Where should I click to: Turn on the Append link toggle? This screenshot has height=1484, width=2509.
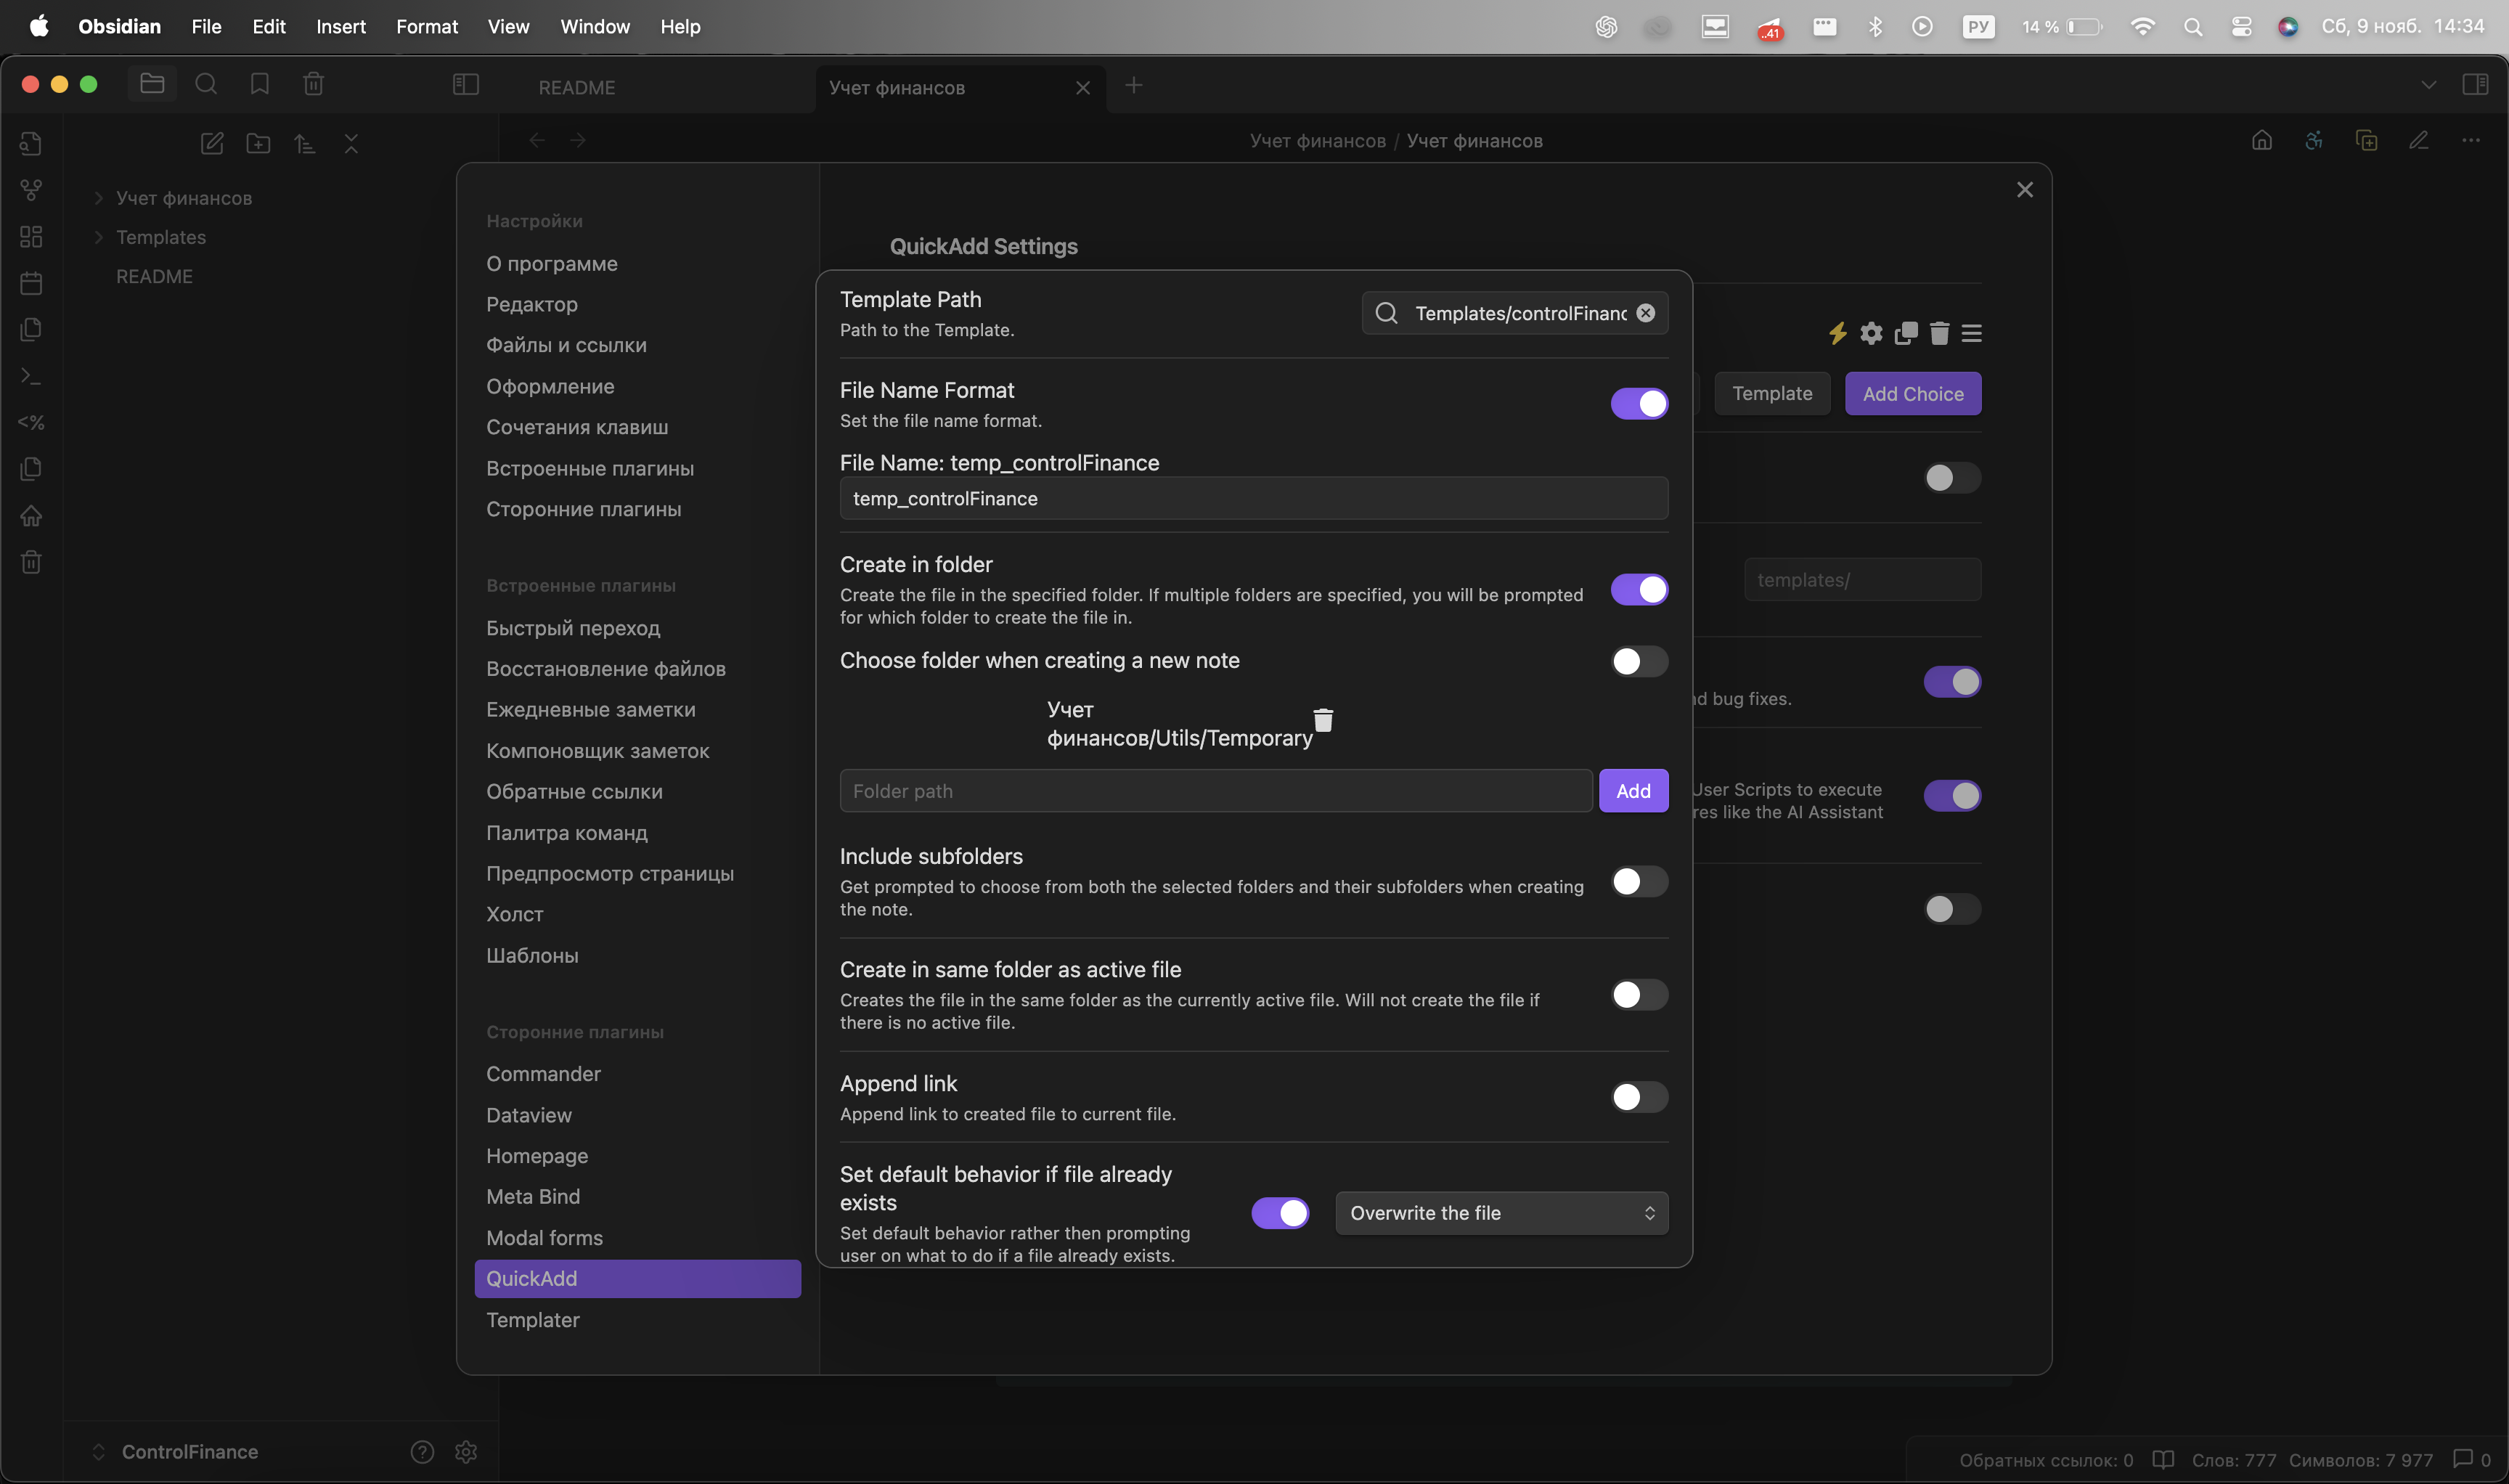(x=1639, y=1097)
